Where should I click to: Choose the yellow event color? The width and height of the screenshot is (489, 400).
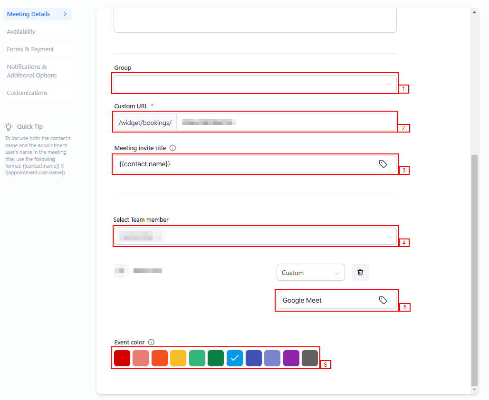(178, 358)
